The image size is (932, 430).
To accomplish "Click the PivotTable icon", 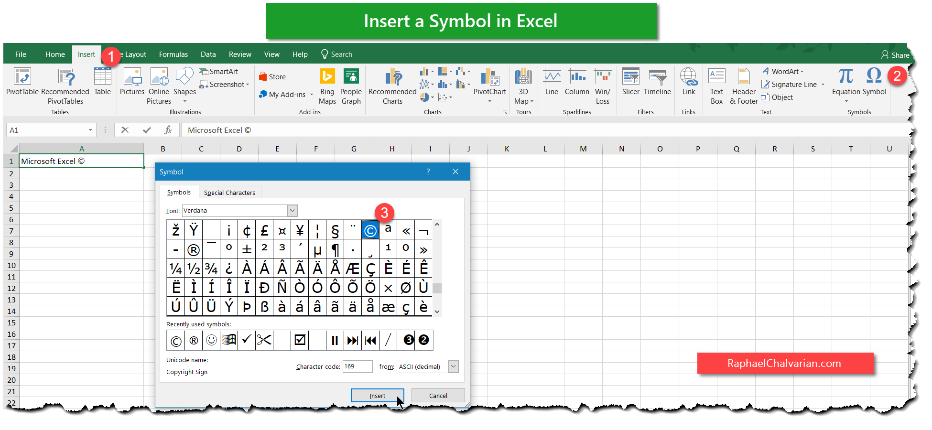I will tap(22, 77).
